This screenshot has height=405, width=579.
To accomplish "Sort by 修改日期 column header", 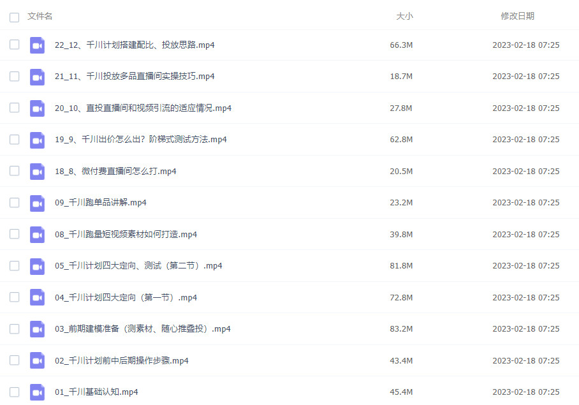I will click(x=517, y=17).
